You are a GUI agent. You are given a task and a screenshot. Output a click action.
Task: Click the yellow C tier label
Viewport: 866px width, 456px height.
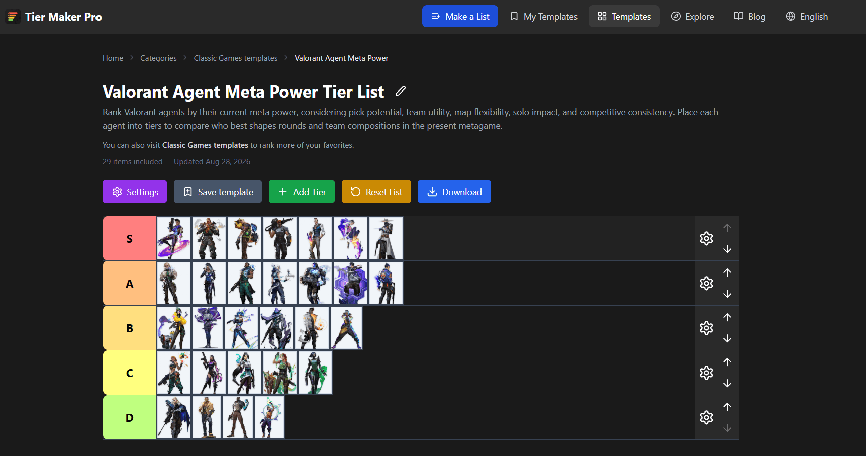130,373
